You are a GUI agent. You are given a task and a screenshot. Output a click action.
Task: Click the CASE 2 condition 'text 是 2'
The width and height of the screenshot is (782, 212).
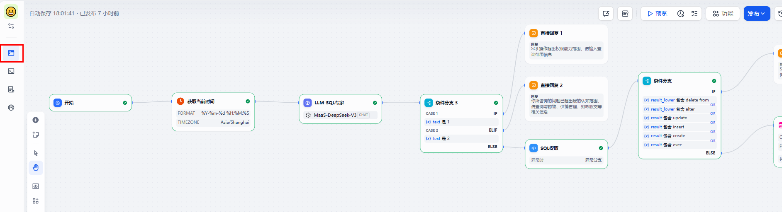click(x=461, y=139)
